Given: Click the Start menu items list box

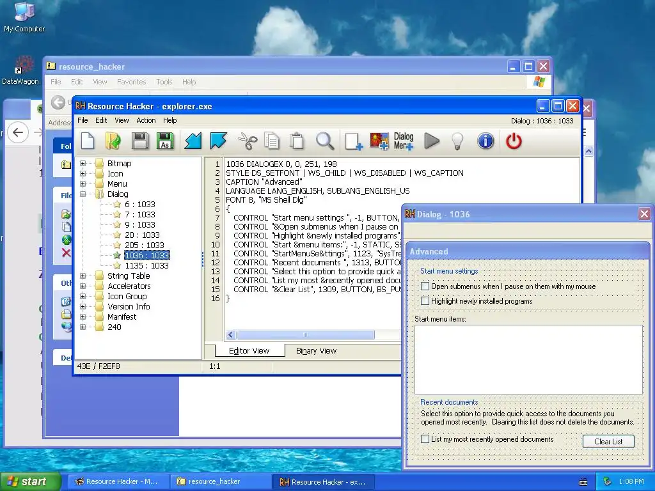Looking at the screenshot, I should [x=528, y=359].
